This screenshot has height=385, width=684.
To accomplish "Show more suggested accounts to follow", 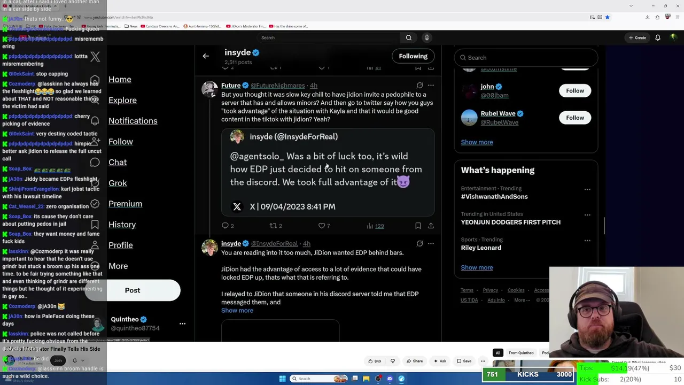I will [x=477, y=142].
